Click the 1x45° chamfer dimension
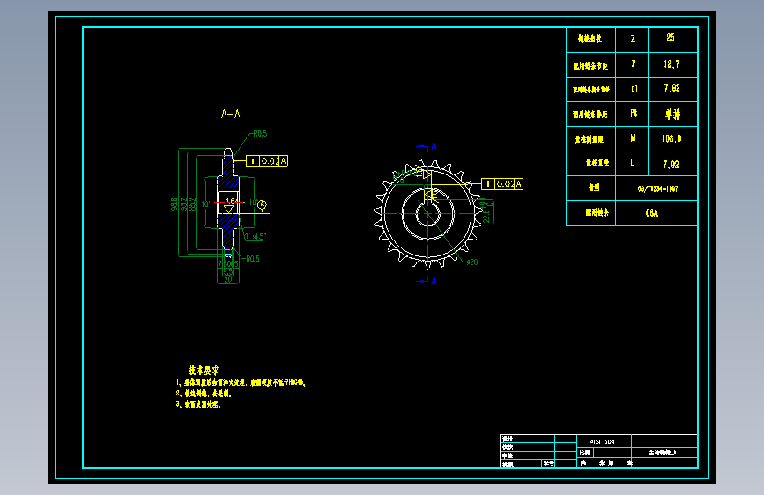Image resolution: width=764 pixels, height=495 pixels. [256, 237]
